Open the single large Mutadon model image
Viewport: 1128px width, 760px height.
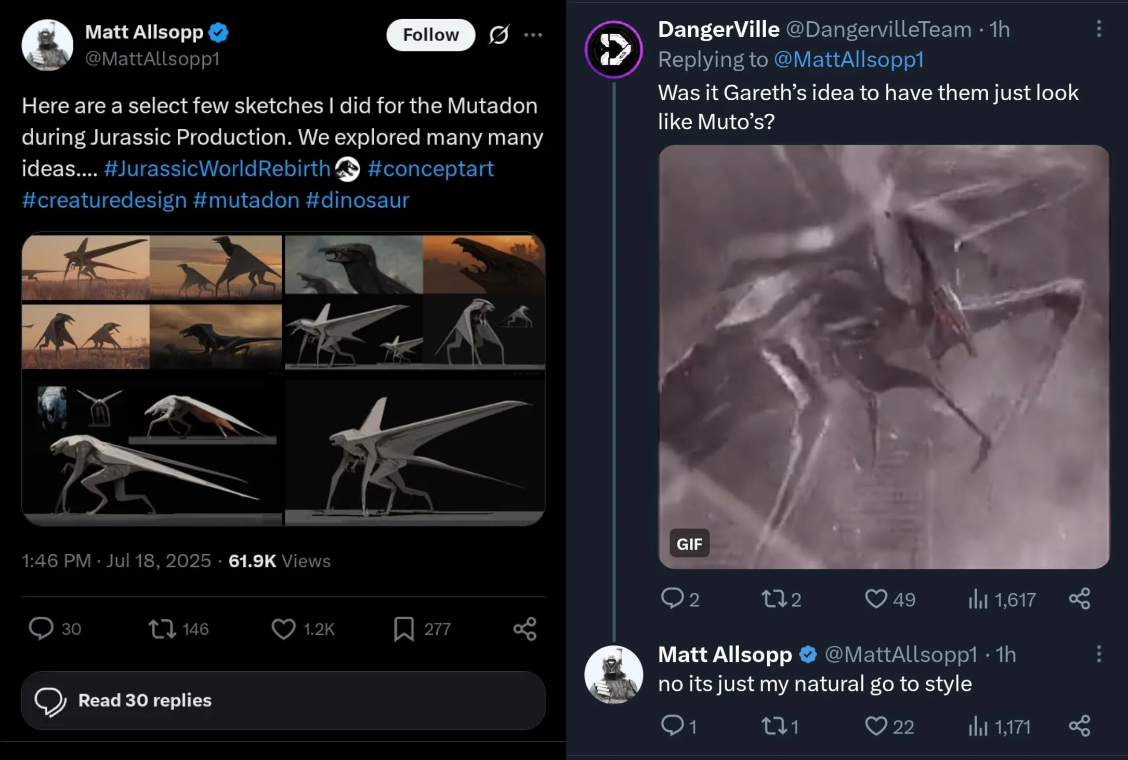point(415,450)
